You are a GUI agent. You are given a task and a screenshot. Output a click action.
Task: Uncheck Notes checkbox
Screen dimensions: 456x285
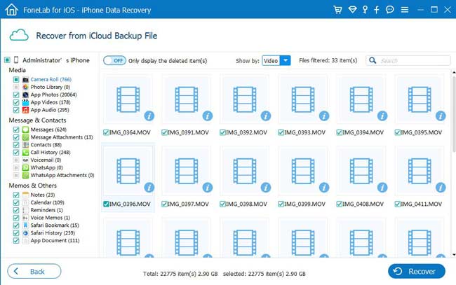pyautogui.click(x=16, y=195)
